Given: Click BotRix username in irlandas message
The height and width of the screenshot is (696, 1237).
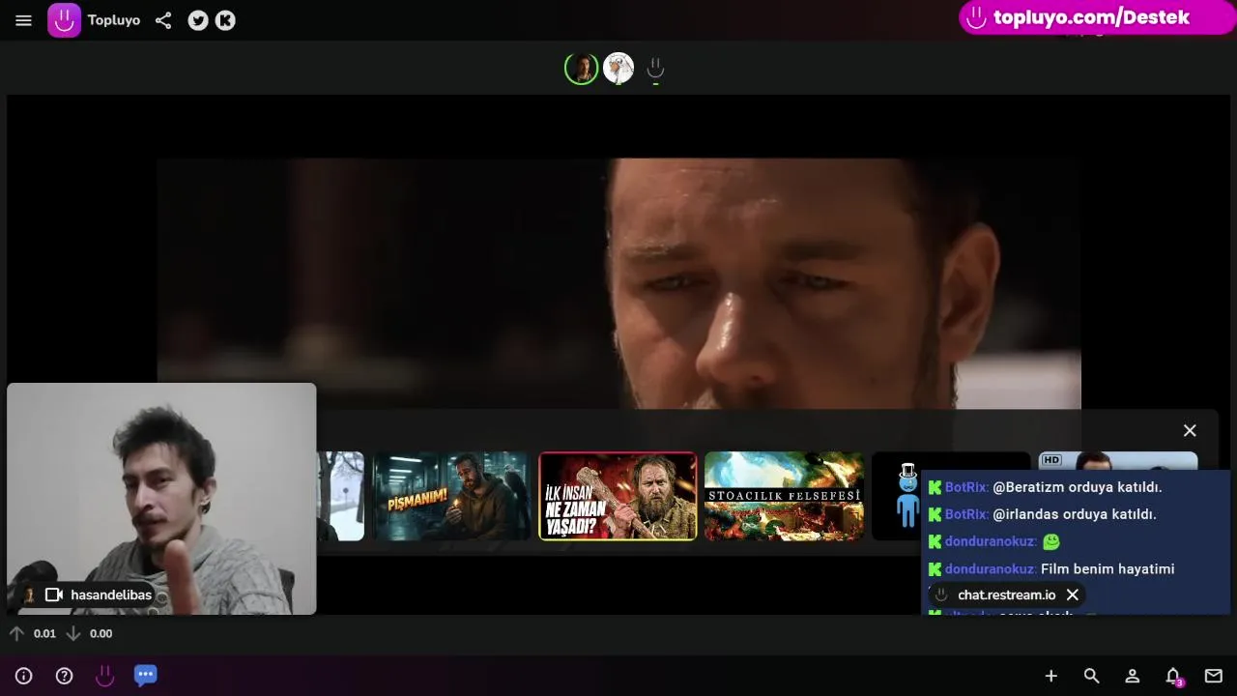Looking at the screenshot, I should tap(966, 514).
